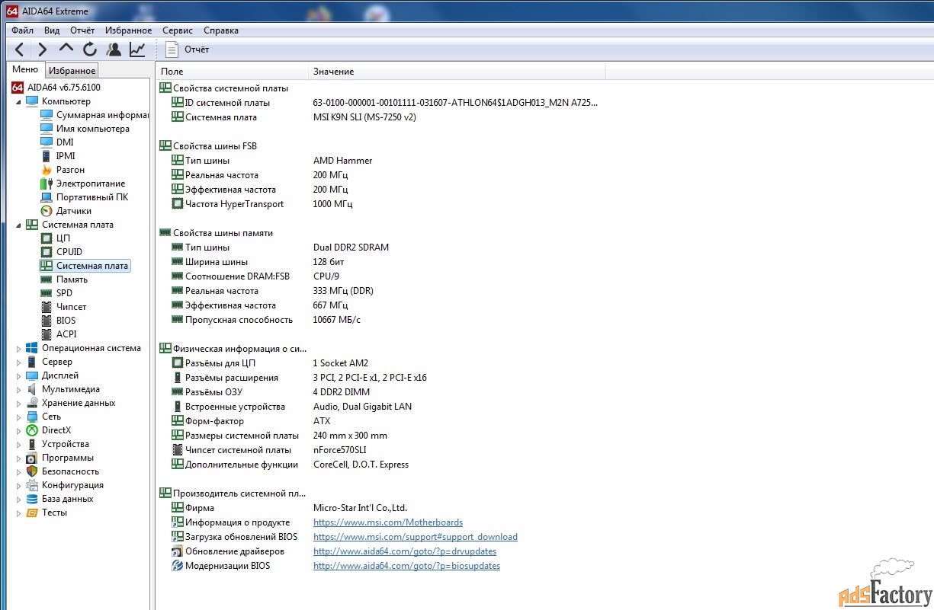Go up one level with Up arrow

point(66,50)
